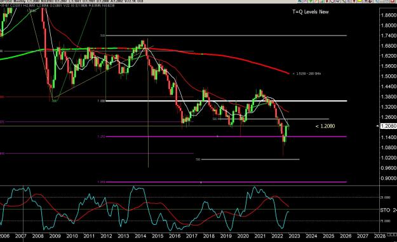The image size is (397, 242).
Task: Click the 1.7400 price axis label
Action: [x=389, y=36]
